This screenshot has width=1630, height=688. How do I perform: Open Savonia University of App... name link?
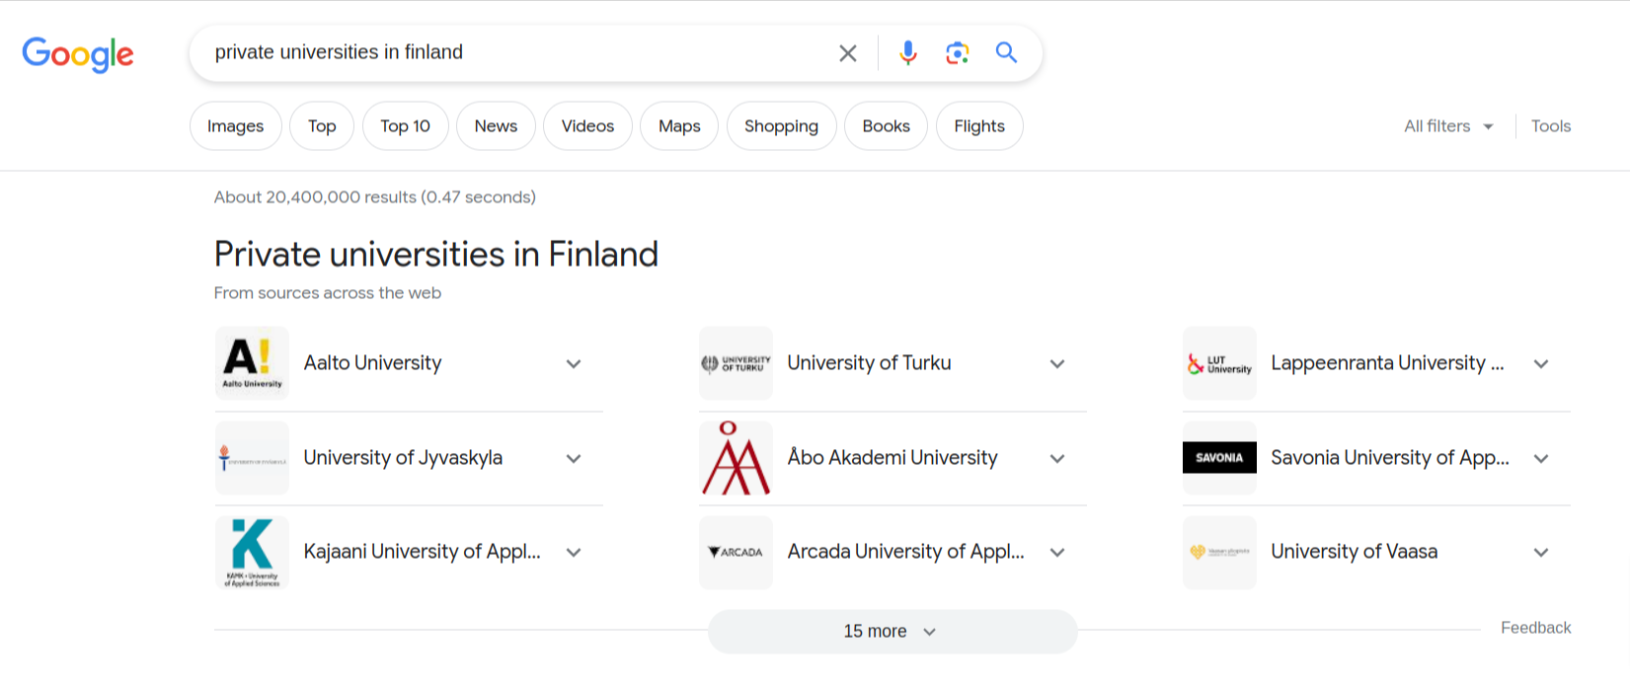point(1390,458)
